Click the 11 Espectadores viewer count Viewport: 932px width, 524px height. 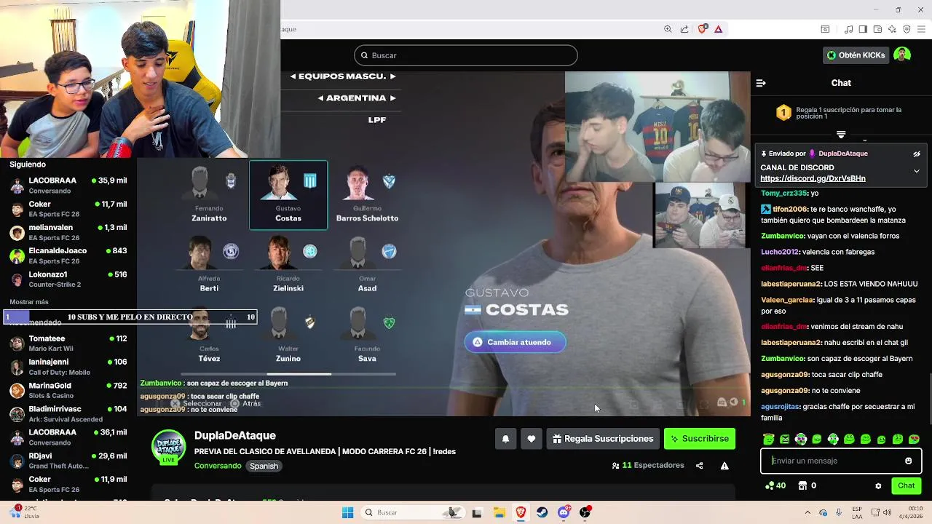[x=648, y=466]
